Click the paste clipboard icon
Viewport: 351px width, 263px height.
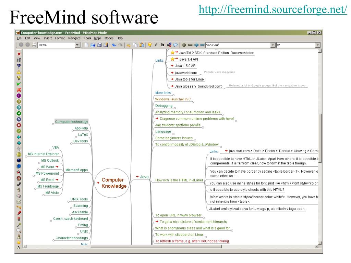point(142,45)
